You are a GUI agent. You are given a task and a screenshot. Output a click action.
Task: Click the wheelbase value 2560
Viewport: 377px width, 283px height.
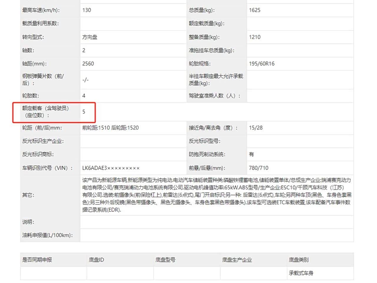(88, 64)
